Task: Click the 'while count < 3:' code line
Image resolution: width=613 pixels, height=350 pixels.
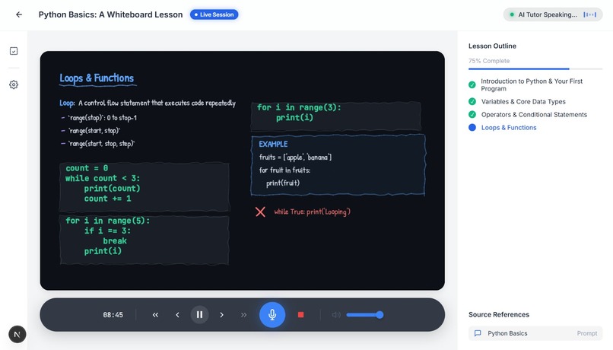Action: tap(103, 178)
